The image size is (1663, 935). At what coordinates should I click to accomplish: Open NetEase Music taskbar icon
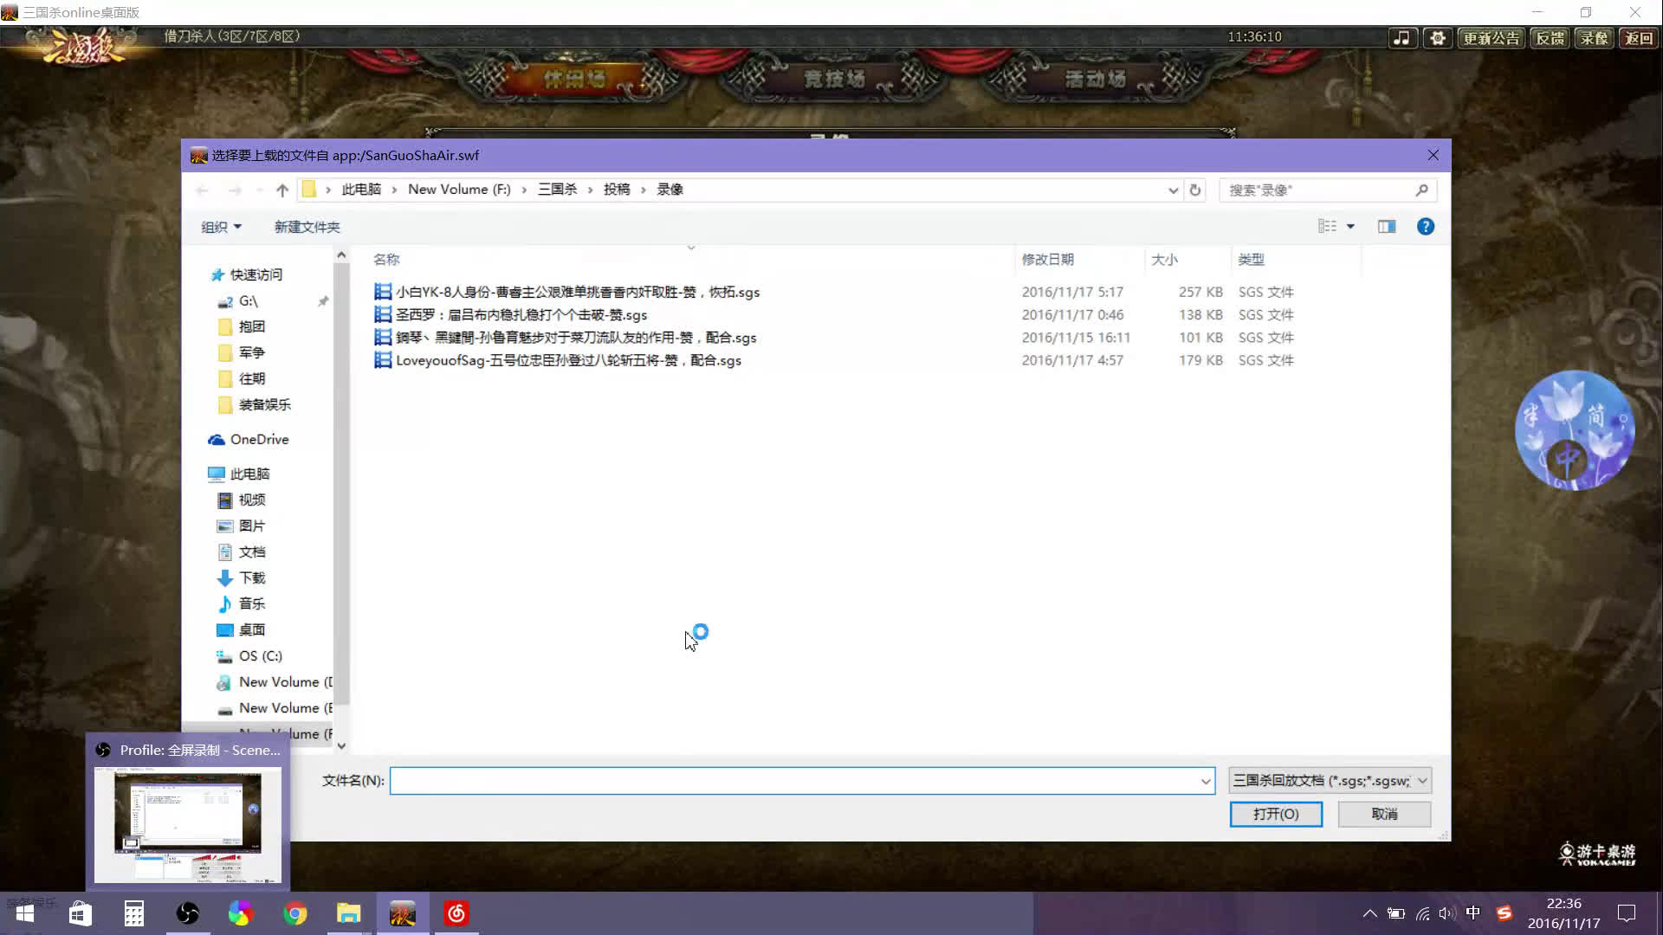pos(456,913)
